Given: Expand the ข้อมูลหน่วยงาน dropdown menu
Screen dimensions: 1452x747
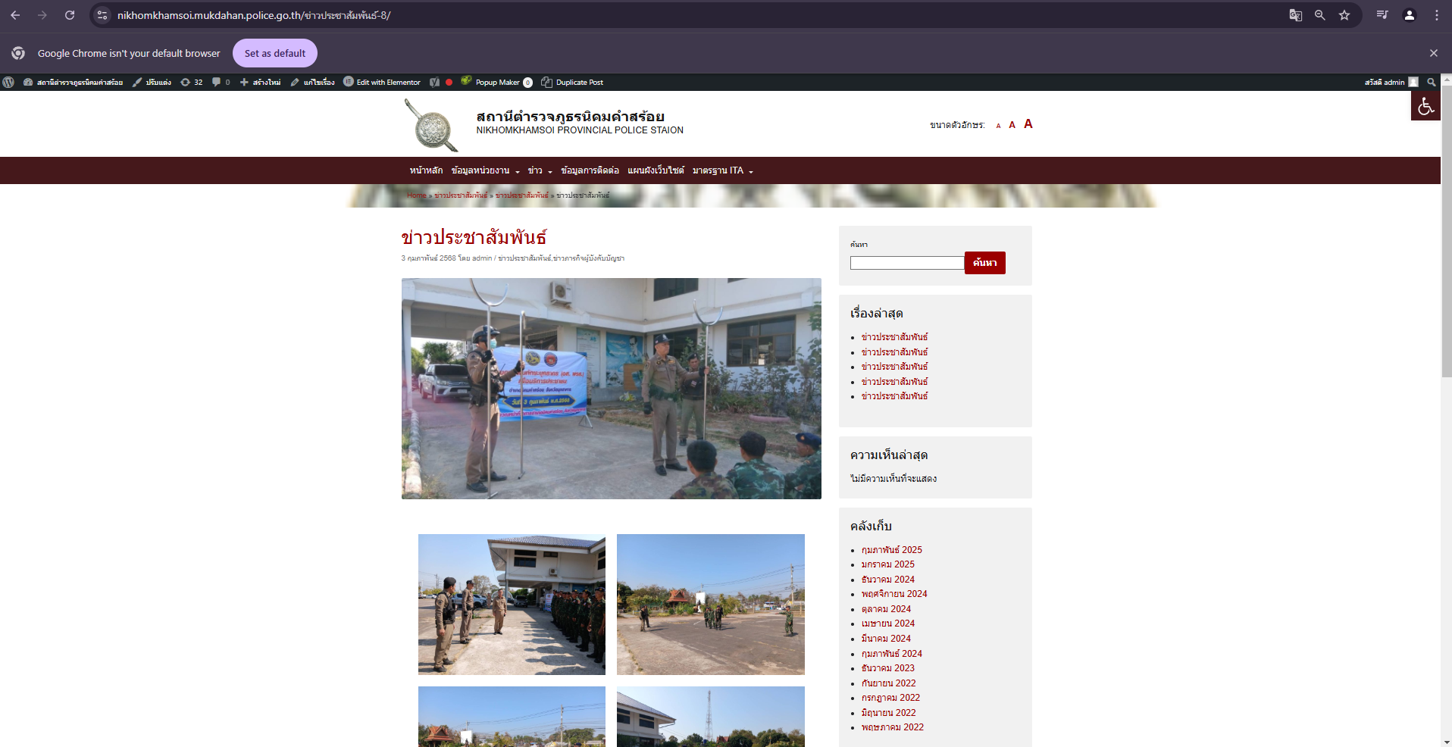Looking at the screenshot, I should [x=485, y=170].
